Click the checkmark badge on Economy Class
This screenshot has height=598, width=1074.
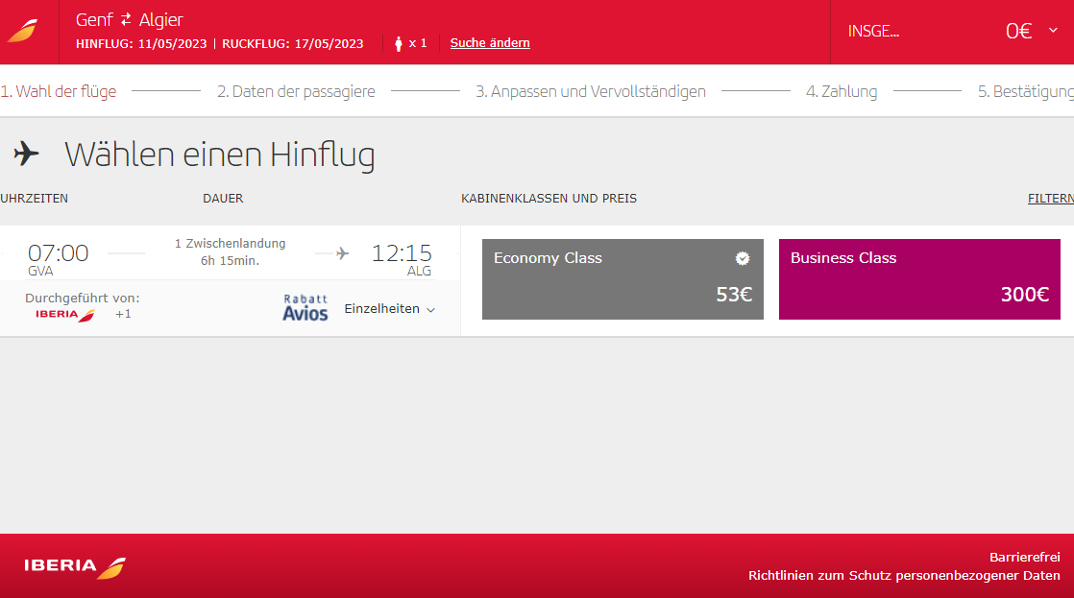[x=743, y=258]
